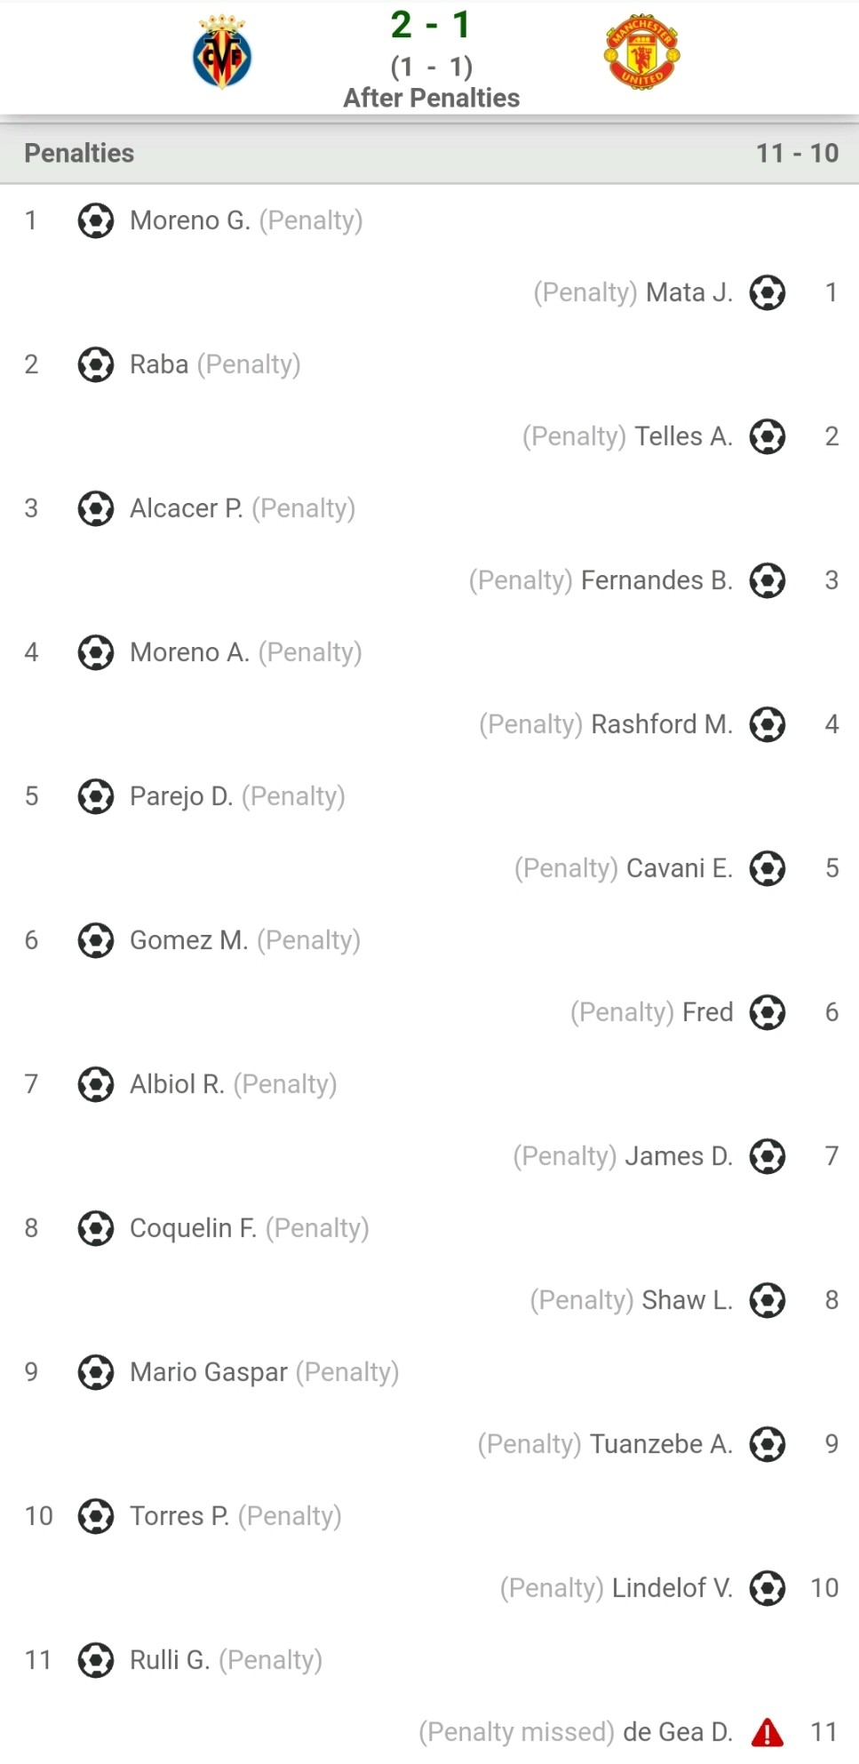This screenshot has width=859, height=1764.
Task: Click the ball icon beside Moreno G.
Action: coord(96,220)
